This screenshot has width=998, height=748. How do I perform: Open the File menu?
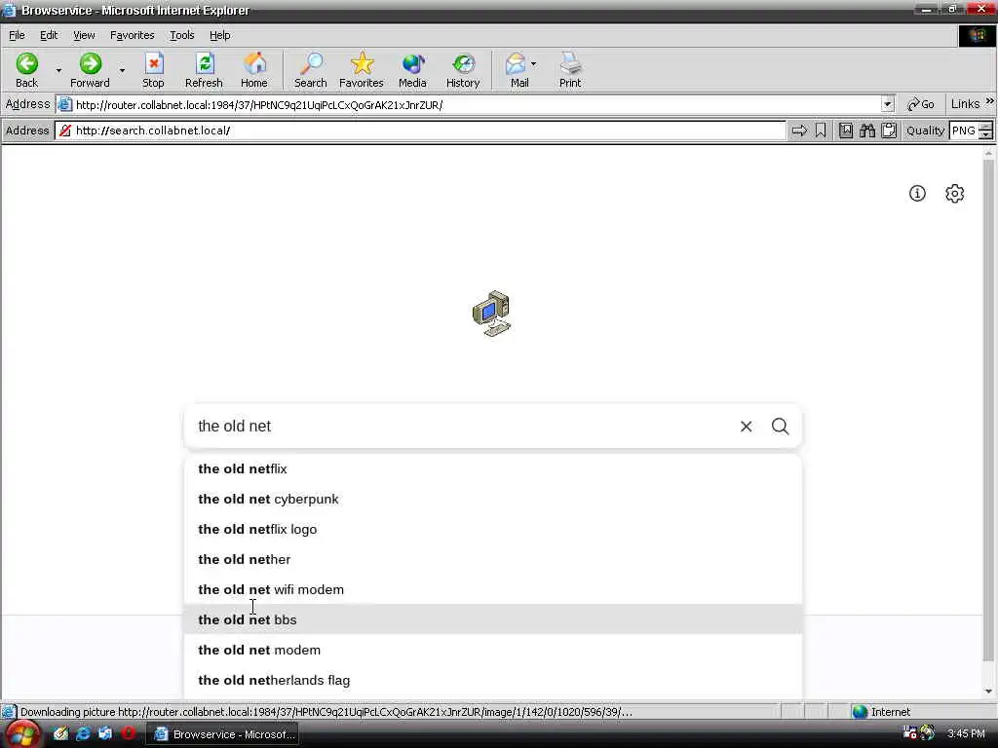point(17,35)
